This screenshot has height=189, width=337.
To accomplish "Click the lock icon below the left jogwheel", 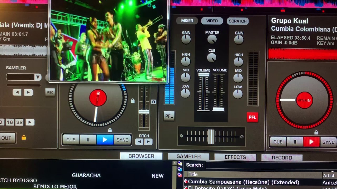I will click(110, 130).
